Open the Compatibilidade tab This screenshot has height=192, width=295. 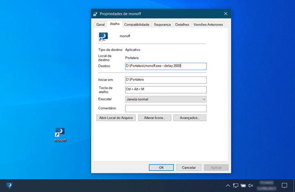137,25
